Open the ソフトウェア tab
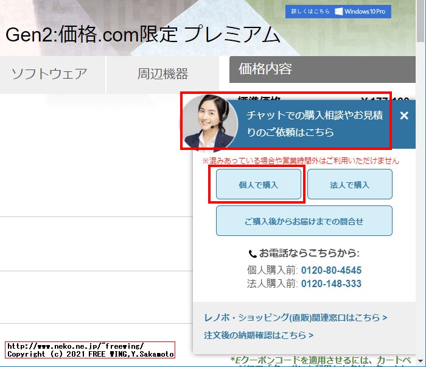Viewport: 426px width, 367px height. click(x=49, y=74)
